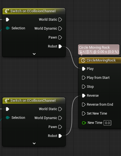Click the Reverse from End input pin
Screen dimensions: 121x156
click(84, 105)
